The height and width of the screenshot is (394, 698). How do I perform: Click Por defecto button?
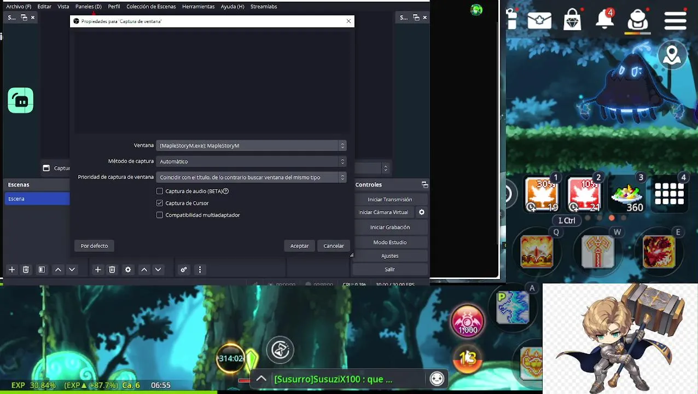coord(94,246)
